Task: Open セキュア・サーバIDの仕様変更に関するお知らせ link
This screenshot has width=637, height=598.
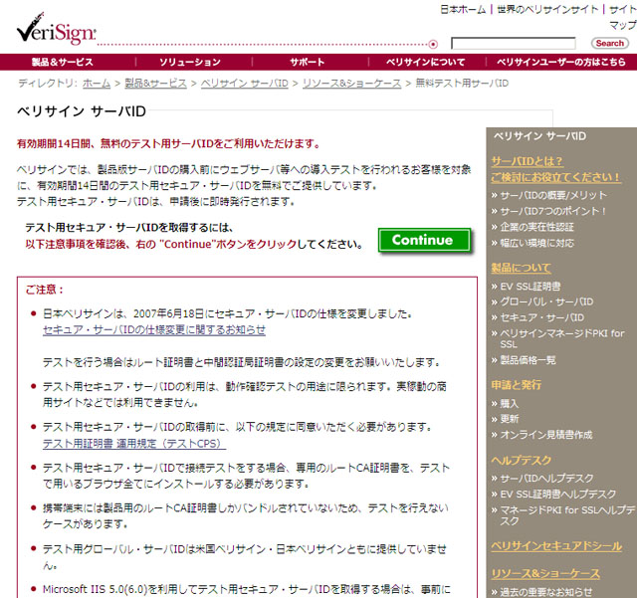Action: 154,330
